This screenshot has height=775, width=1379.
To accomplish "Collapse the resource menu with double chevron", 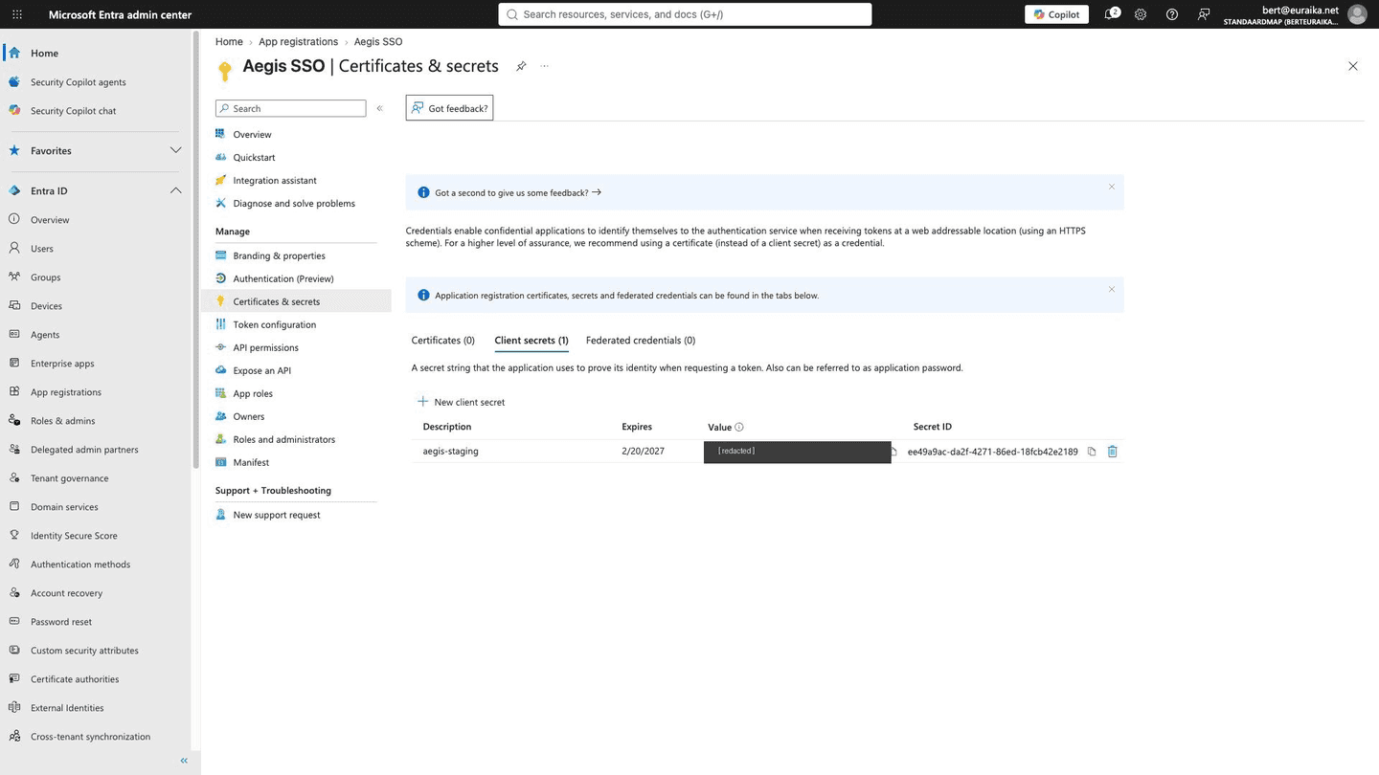I will point(379,108).
